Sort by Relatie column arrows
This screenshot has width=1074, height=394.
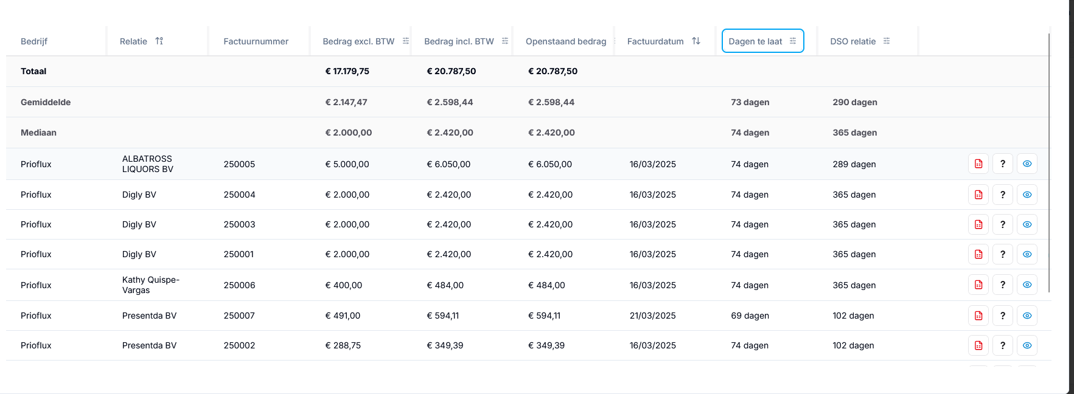point(159,41)
